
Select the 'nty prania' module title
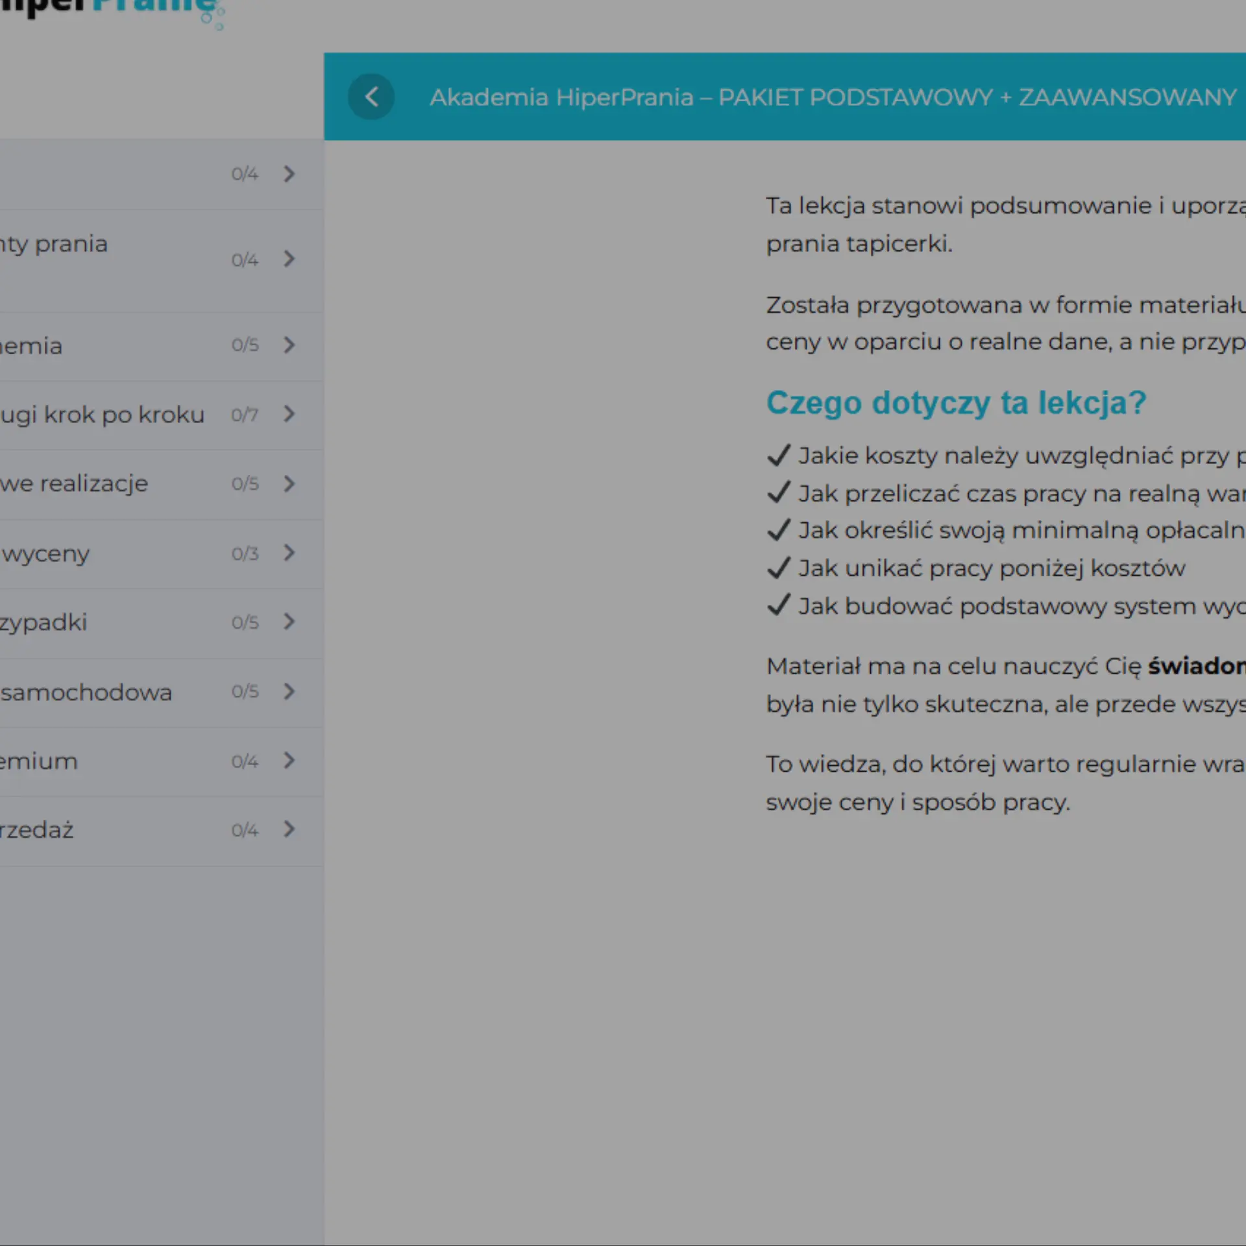pos(54,244)
